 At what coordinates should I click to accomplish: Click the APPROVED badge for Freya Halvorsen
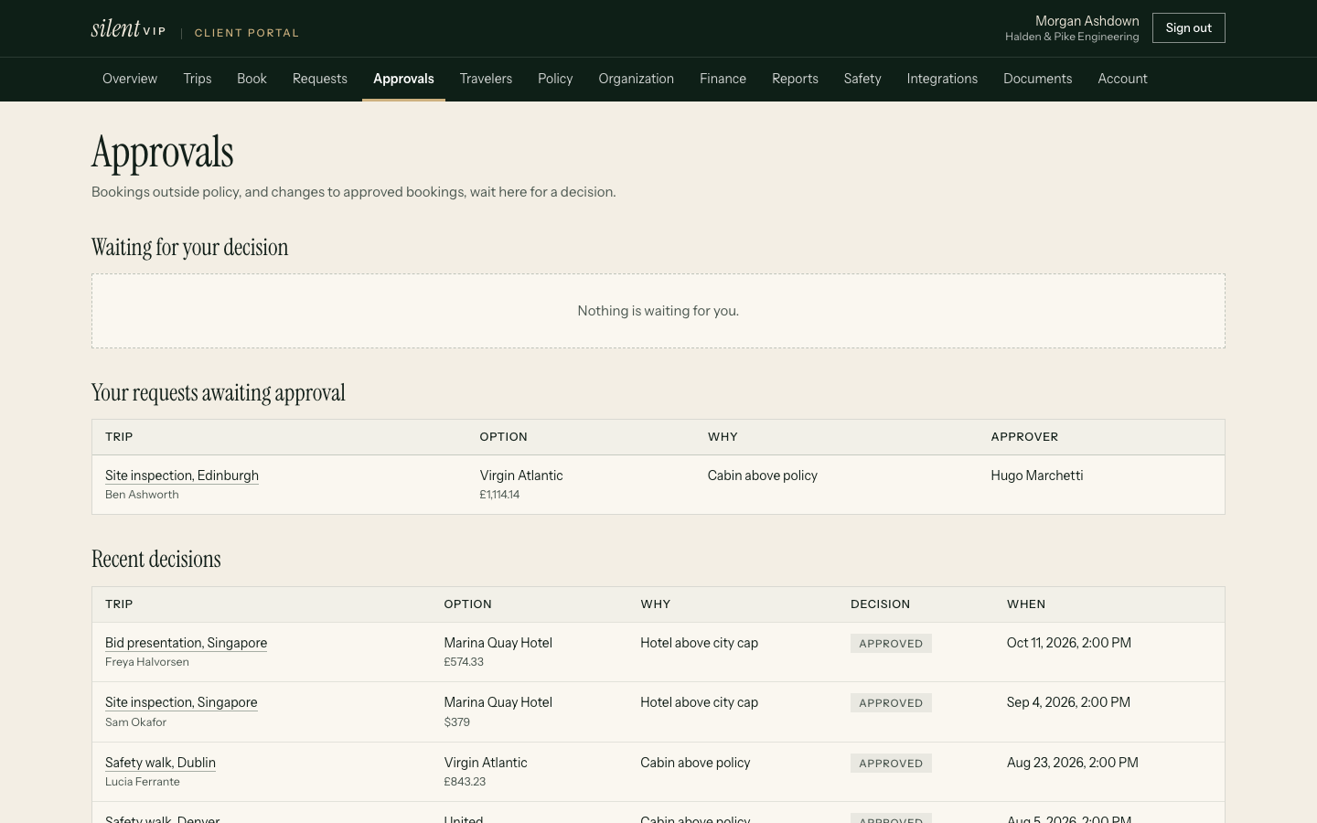point(891,644)
